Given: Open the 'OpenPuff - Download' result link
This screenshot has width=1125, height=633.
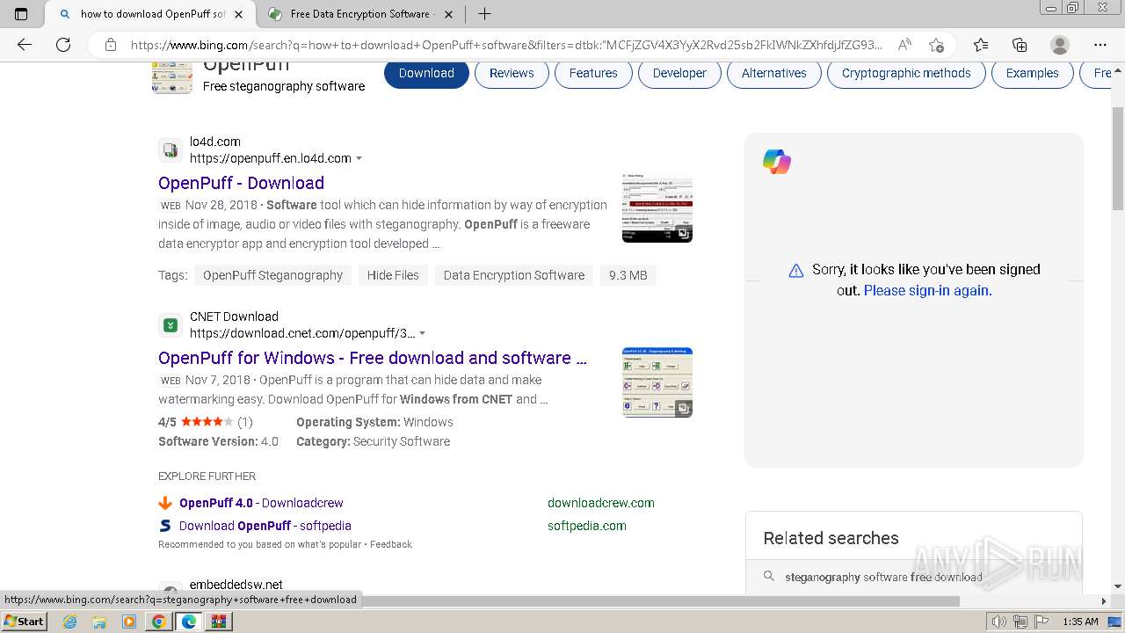Looking at the screenshot, I should [241, 183].
